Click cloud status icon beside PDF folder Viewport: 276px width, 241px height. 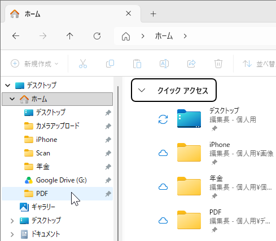163,221
